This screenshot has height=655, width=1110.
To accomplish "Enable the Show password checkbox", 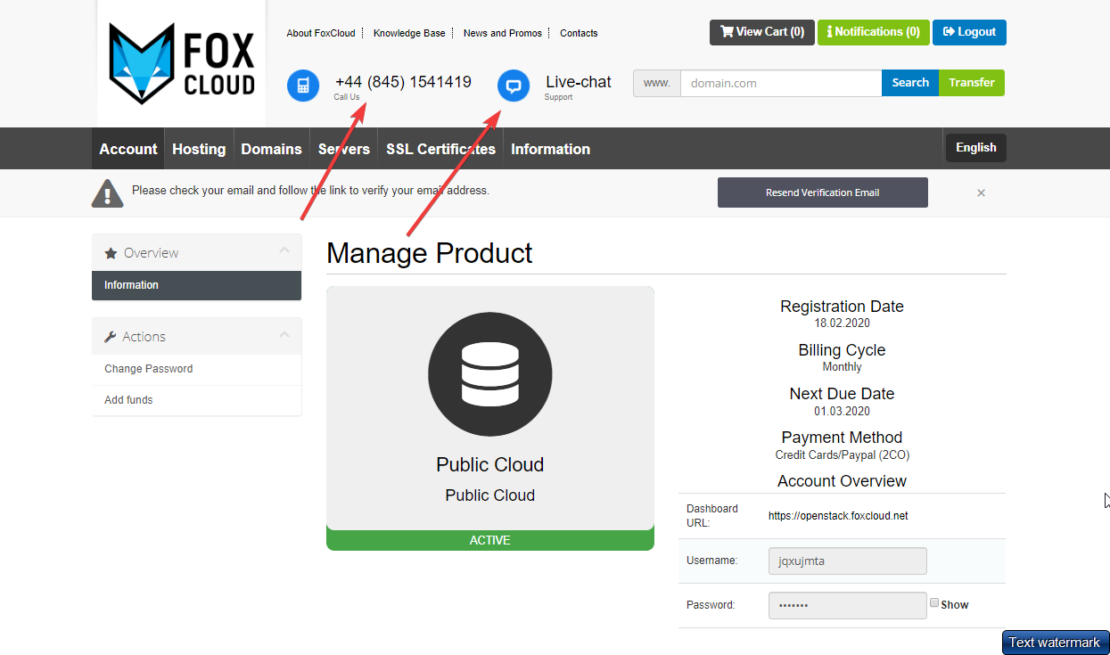I will (934, 603).
